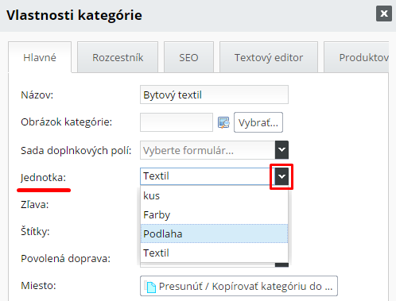396x301 pixels.
Task: Toggle the Jednotka dropdown arrow
Action: (x=281, y=176)
